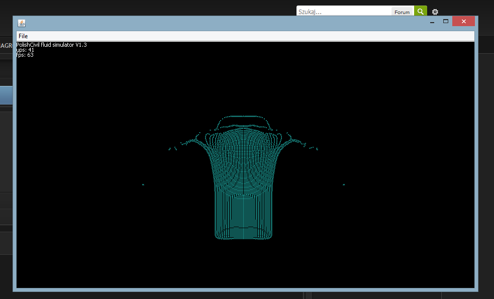Image resolution: width=494 pixels, height=299 pixels.
Task: Click the 'fps: 63' counter text
Action: 25,55
